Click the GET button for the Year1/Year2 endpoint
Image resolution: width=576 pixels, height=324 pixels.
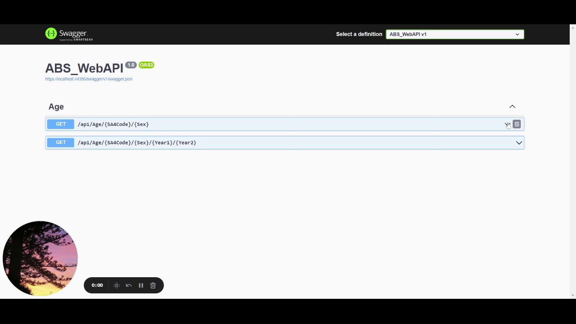pos(61,143)
